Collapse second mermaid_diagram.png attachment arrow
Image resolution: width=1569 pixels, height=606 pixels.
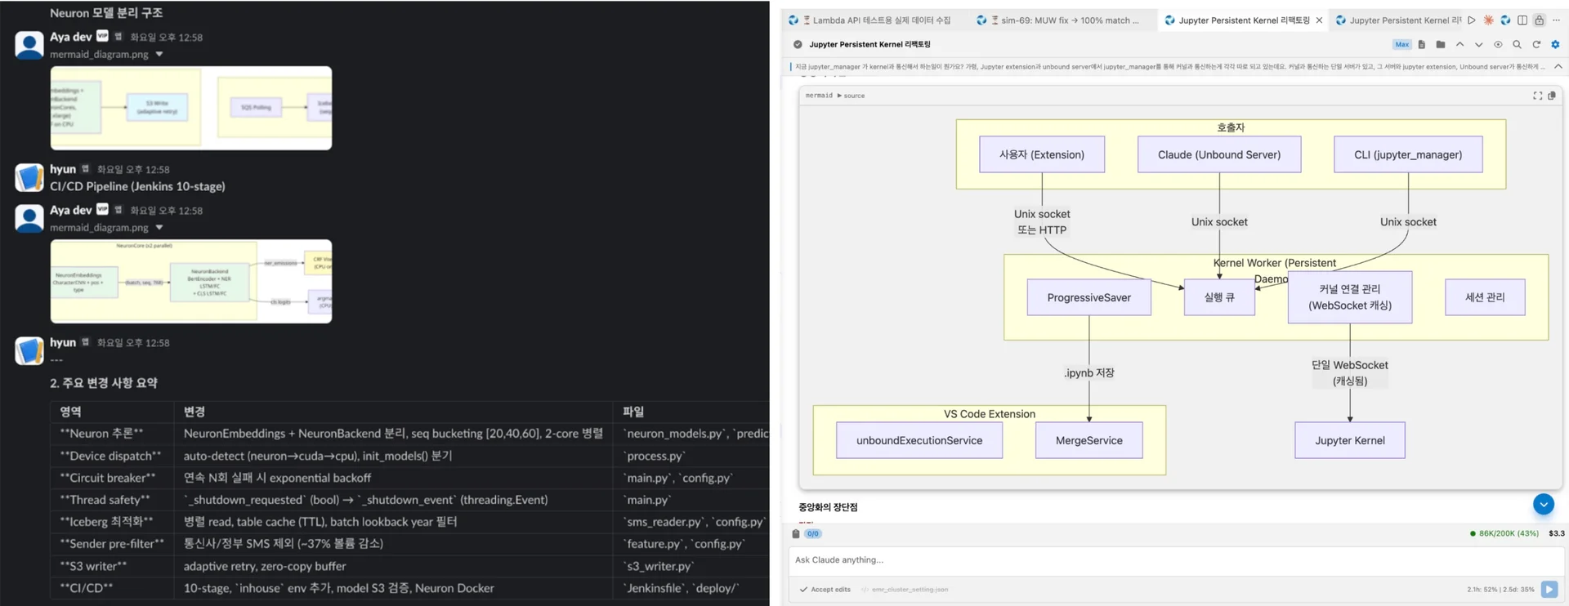(159, 228)
